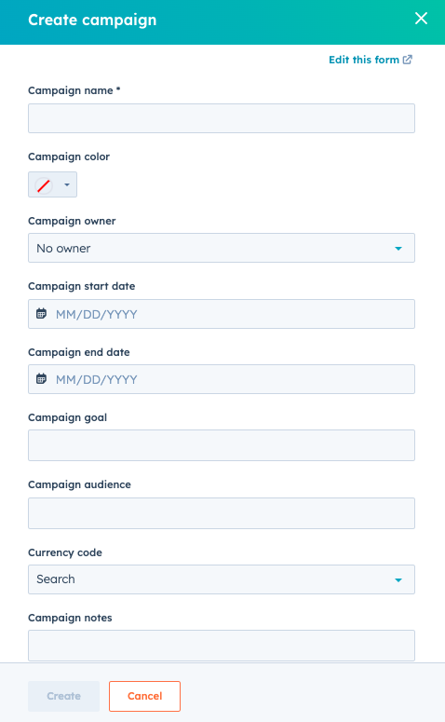
Task: Click the no-color slash circle swatch
Action: pyautogui.click(x=44, y=185)
